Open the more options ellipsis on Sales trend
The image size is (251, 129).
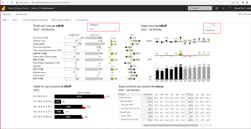point(217,25)
